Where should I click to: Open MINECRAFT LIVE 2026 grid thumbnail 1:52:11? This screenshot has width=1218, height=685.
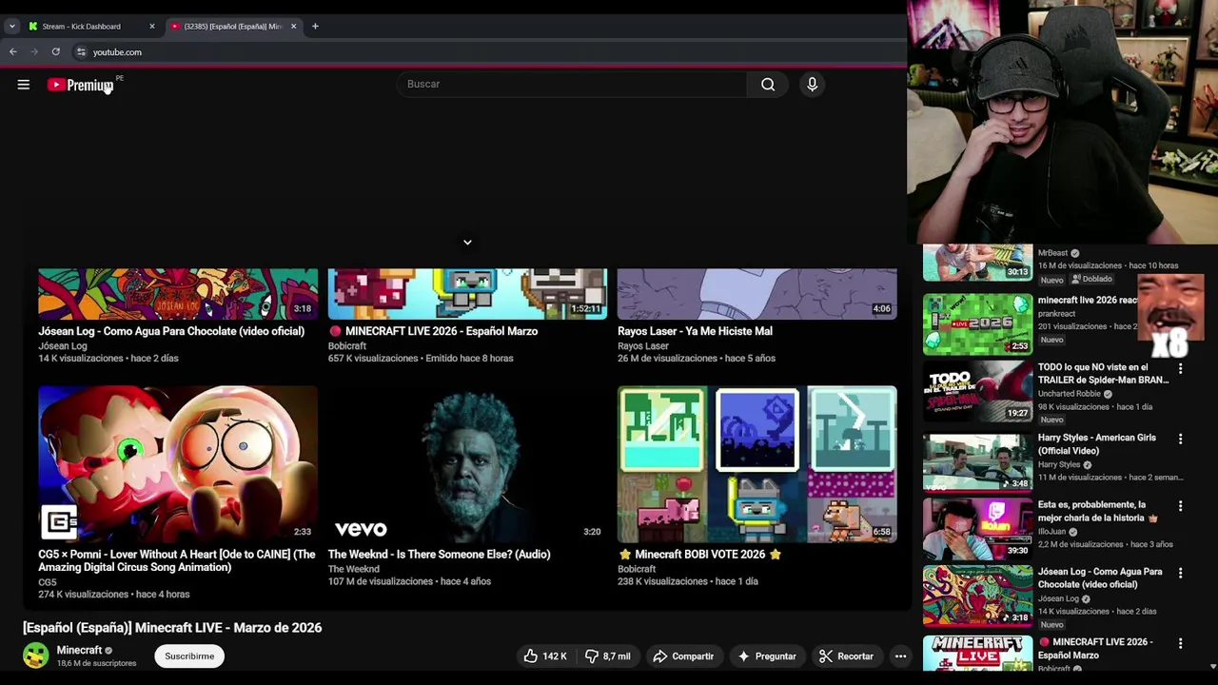[467, 294]
